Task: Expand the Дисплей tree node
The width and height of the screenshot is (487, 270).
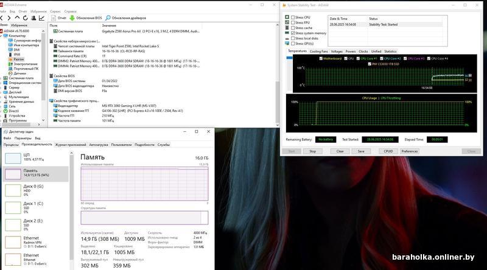Action: point(1,92)
